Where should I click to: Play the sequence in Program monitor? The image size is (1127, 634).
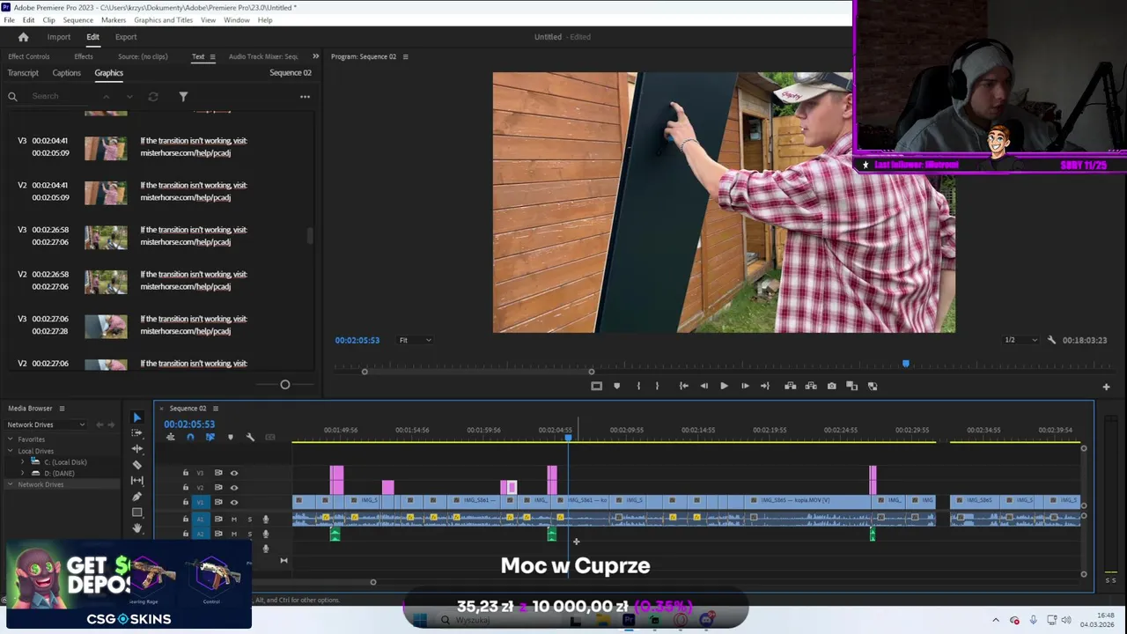coord(724,386)
